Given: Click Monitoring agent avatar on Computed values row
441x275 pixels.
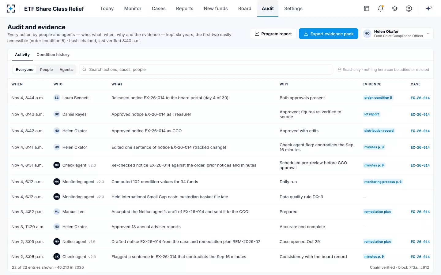Looking at the screenshot, I should [x=57, y=182].
